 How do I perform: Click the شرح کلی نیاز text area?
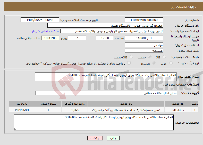pos(106,77)
